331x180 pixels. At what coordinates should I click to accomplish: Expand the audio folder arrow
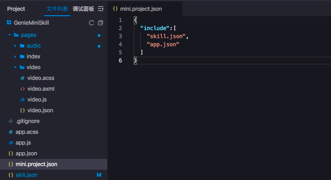(15, 46)
